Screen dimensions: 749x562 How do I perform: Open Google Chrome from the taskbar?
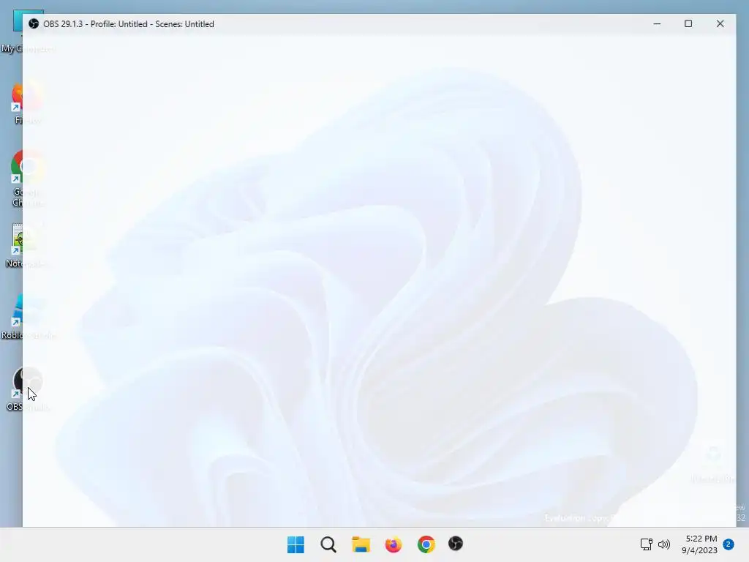(x=426, y=544)
